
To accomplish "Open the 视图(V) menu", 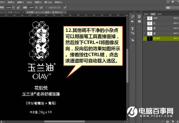I will point(38,2).
